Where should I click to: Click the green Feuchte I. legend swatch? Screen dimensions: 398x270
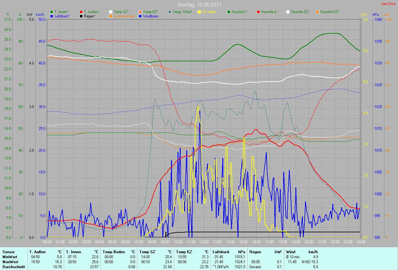pyautogui.click(x=229, y=12)
